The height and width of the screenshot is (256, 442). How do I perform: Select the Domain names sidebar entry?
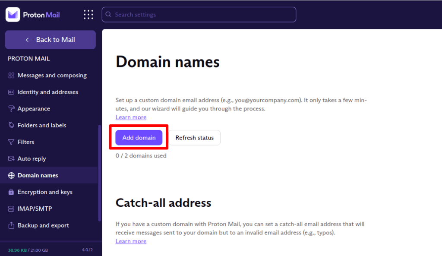coord(38,175)
